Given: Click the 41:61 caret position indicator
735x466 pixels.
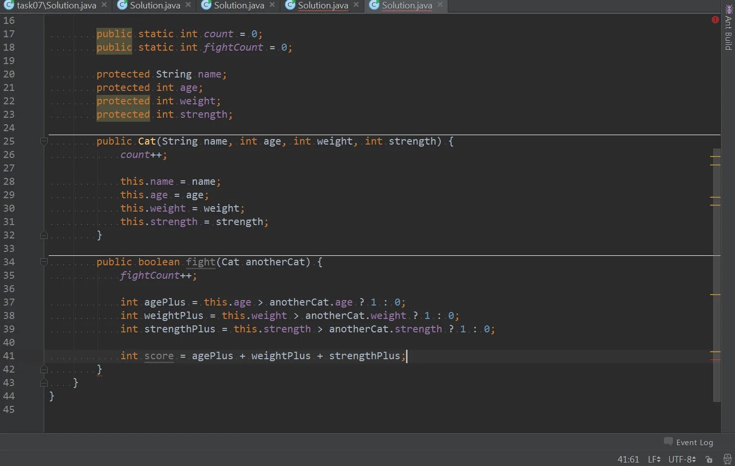Looking at the screenshot, I should [628, 459].
